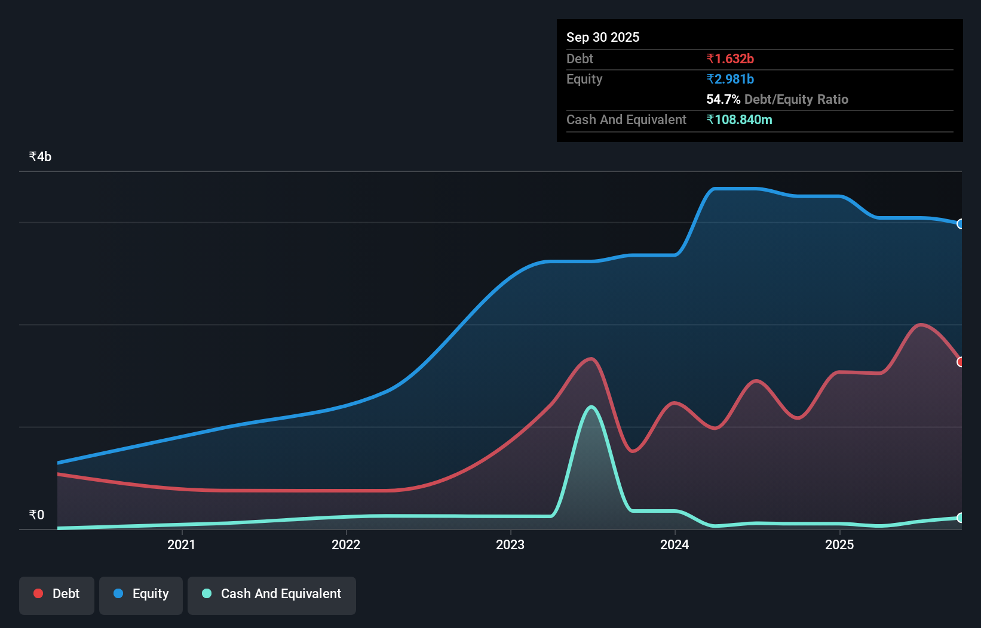The image size is (981, 628).
Task: Click the red Debt legend dot
Action: coord(38,593)
